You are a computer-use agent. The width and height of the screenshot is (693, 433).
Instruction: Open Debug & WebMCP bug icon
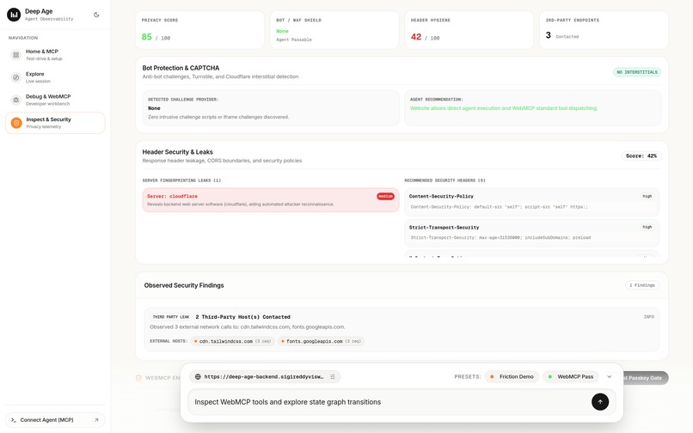click(16, 100)
